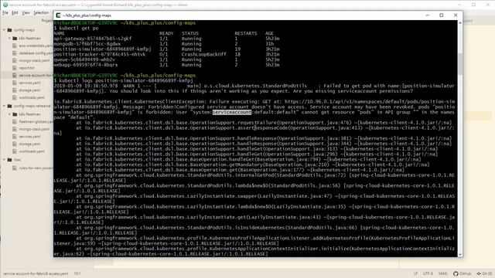Close the terminal window
This screenshot has width=495, height=278.
click(x=456, y=15)
